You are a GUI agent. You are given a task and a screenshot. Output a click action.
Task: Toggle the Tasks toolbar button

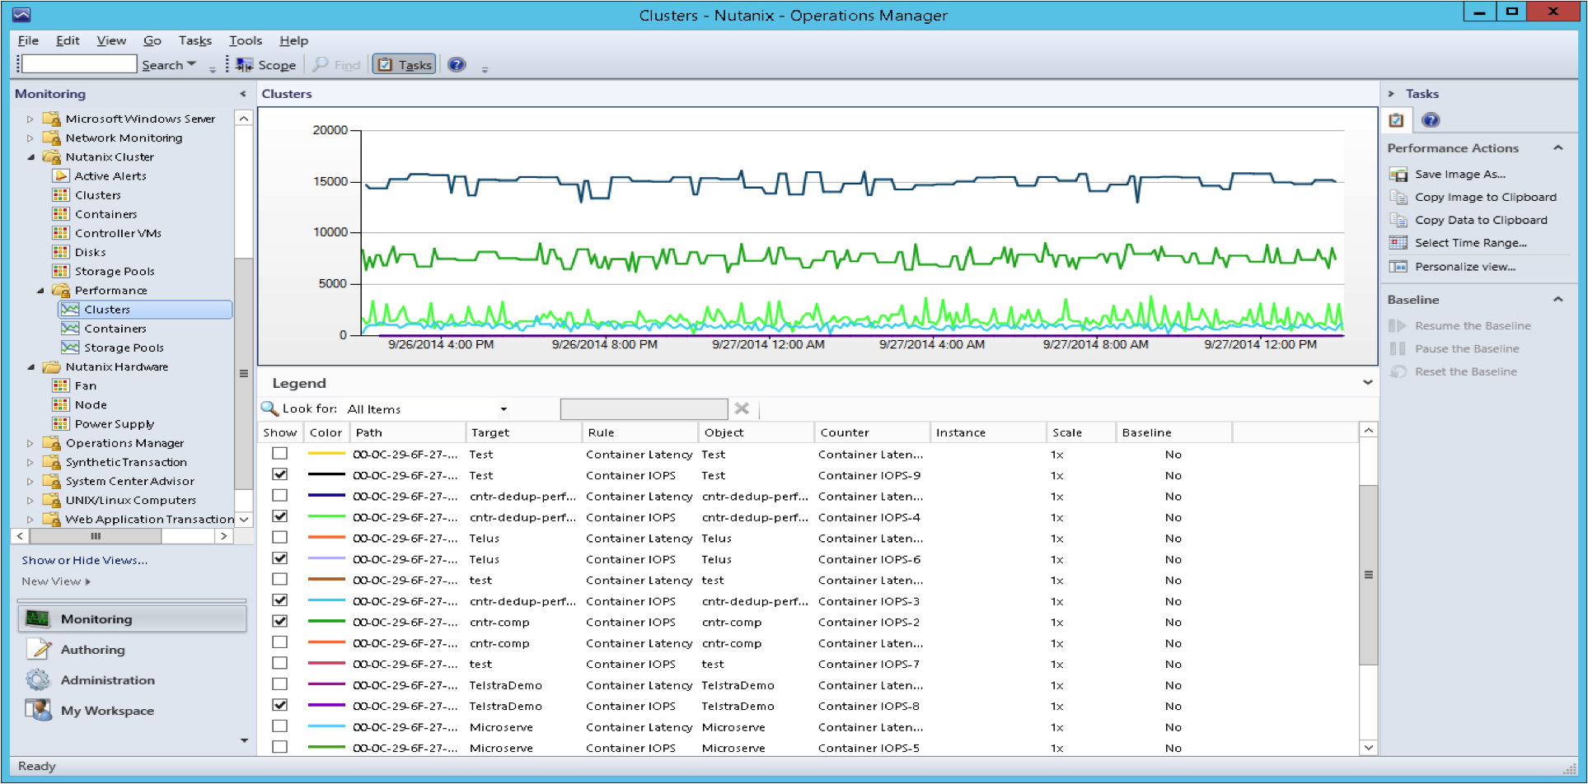click(404, 64)
